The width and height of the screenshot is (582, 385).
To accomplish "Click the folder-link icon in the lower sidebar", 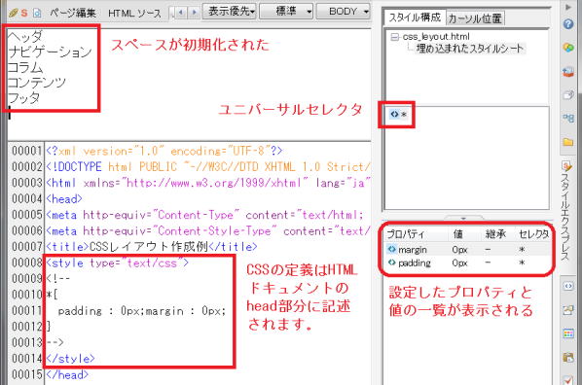I will [568, 310].
